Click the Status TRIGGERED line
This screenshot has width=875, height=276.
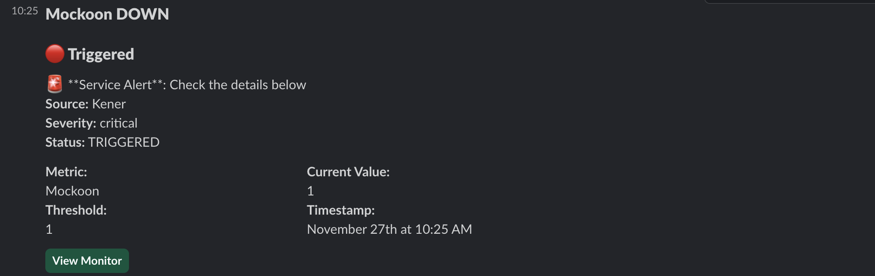pyautogui.click(x=102, y=142)
